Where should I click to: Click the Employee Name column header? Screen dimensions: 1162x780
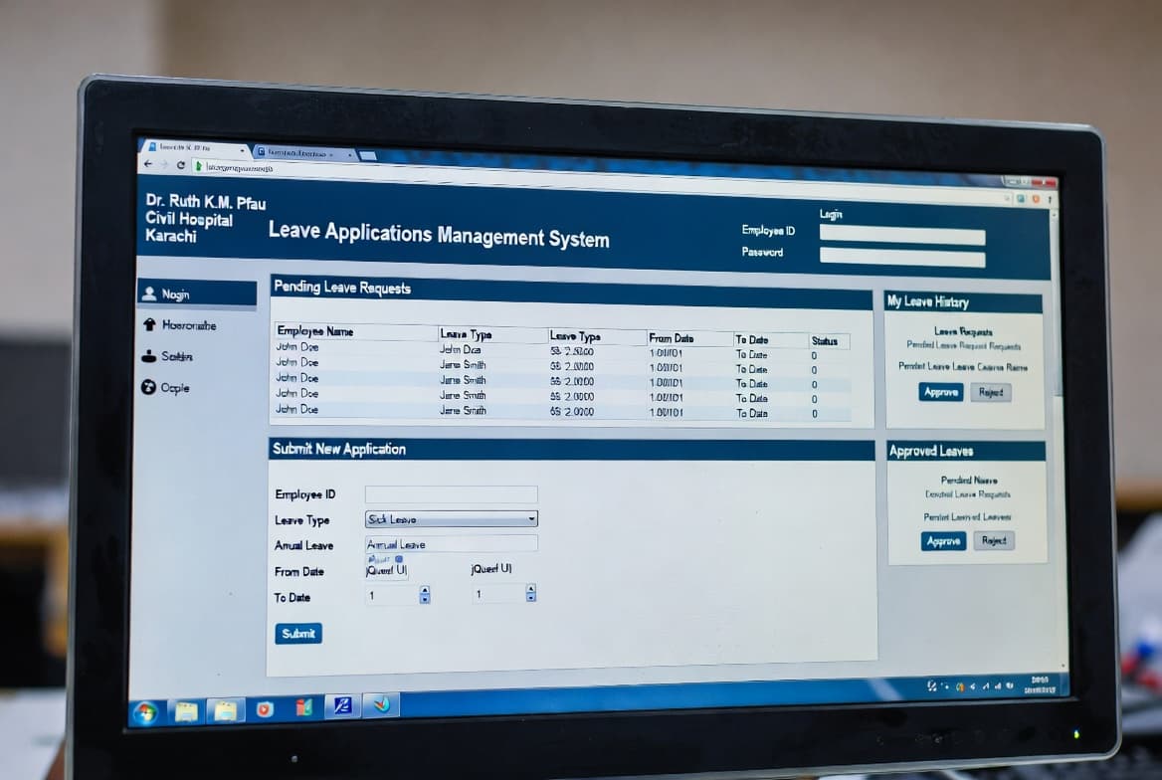315,330
